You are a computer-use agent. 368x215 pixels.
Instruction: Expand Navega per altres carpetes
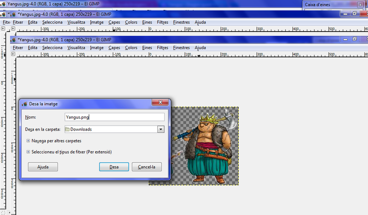tap(28, 141)
